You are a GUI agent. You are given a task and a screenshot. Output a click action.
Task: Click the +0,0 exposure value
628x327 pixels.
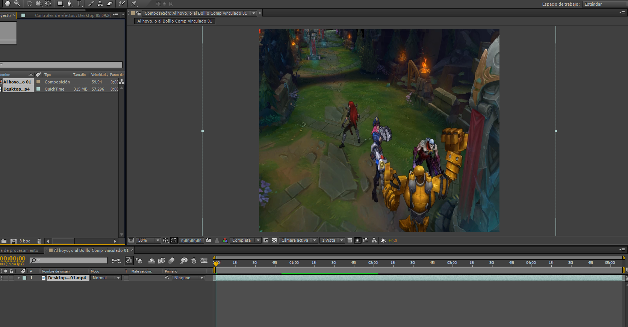[x=393, y=241]
